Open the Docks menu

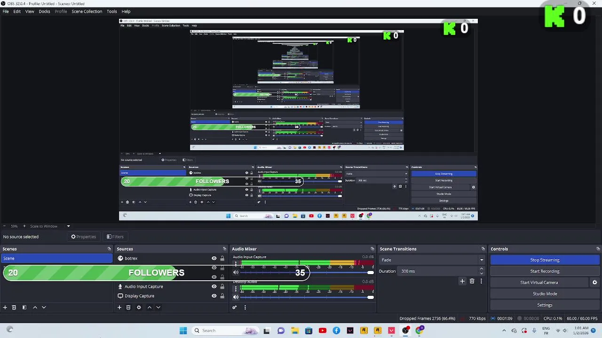click(x=44, y=11)
